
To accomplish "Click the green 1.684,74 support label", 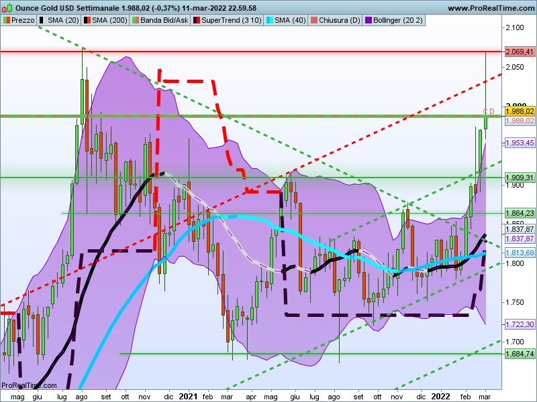I will coord(520,354).
